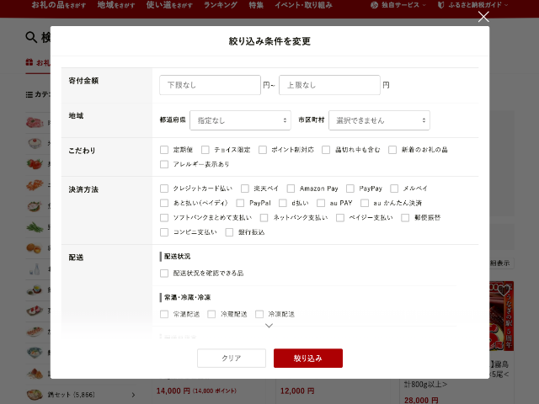Enable the ポイント制対応 checkbox
Viewport: 539px width, 404px height.
pos(263,150)
